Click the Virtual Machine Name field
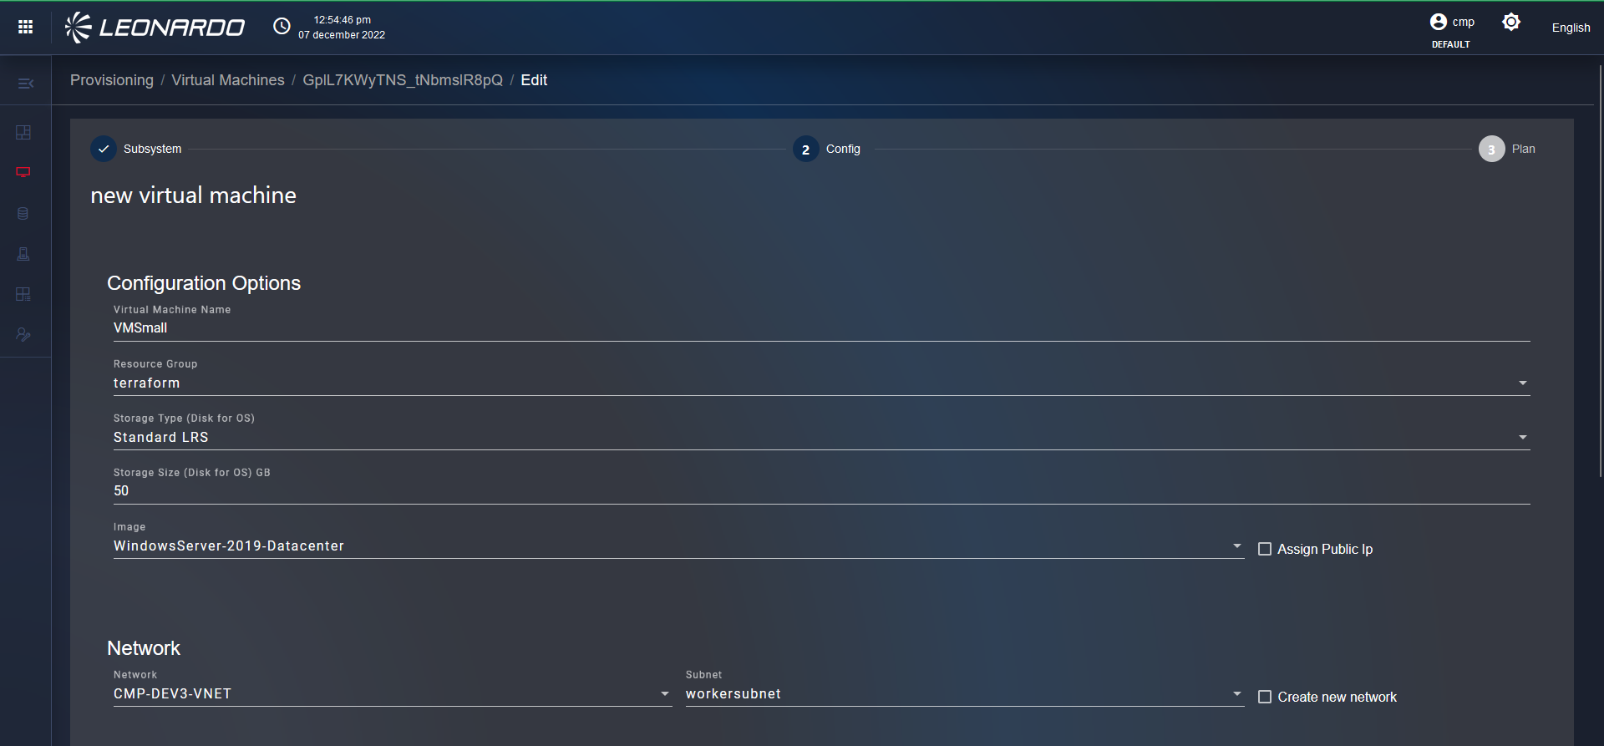 click(819, 328)
